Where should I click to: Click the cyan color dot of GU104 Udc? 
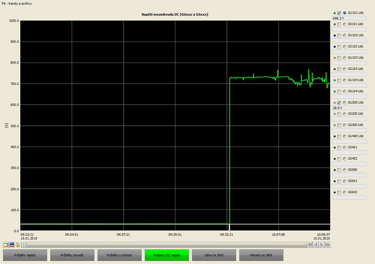coord(334,81)
